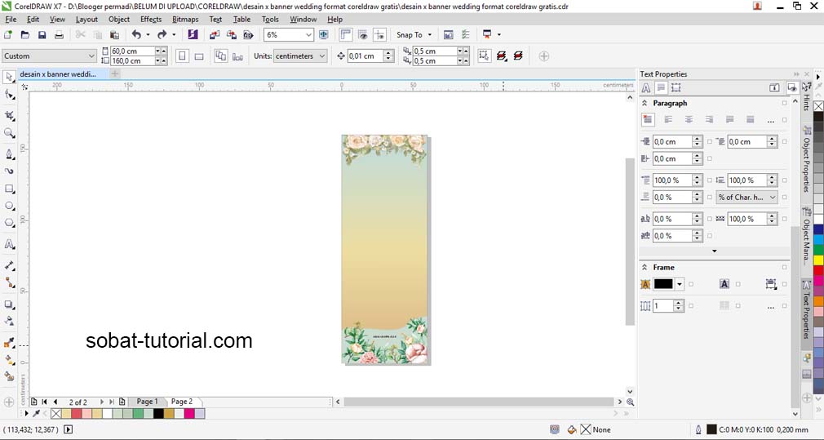Toggle Center paragraph alignment
The image size is (824, 440).
689,120
